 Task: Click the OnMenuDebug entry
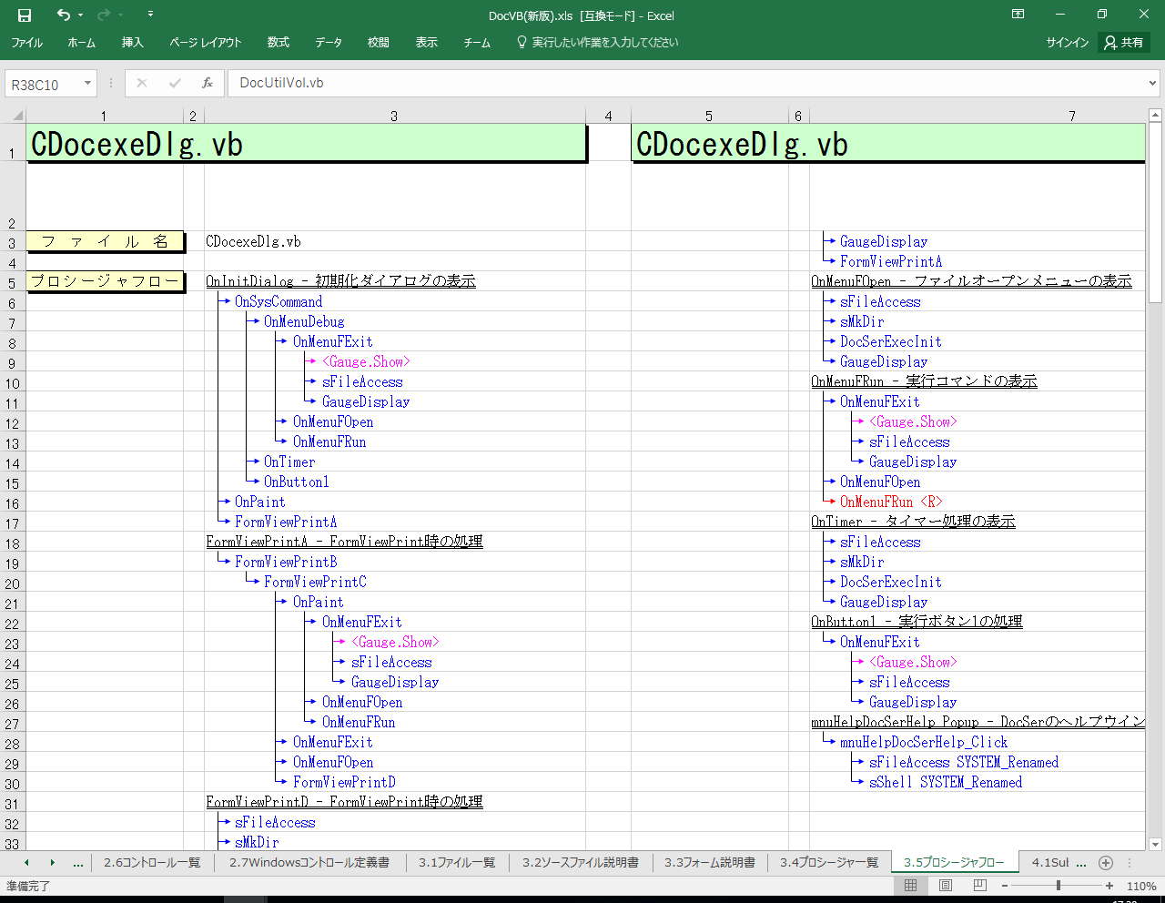pyautogui.click(x=304, y=321)
